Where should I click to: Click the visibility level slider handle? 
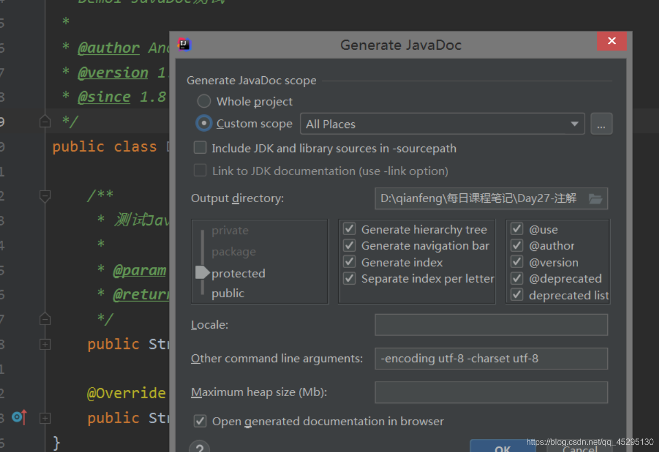coord(202,273)
